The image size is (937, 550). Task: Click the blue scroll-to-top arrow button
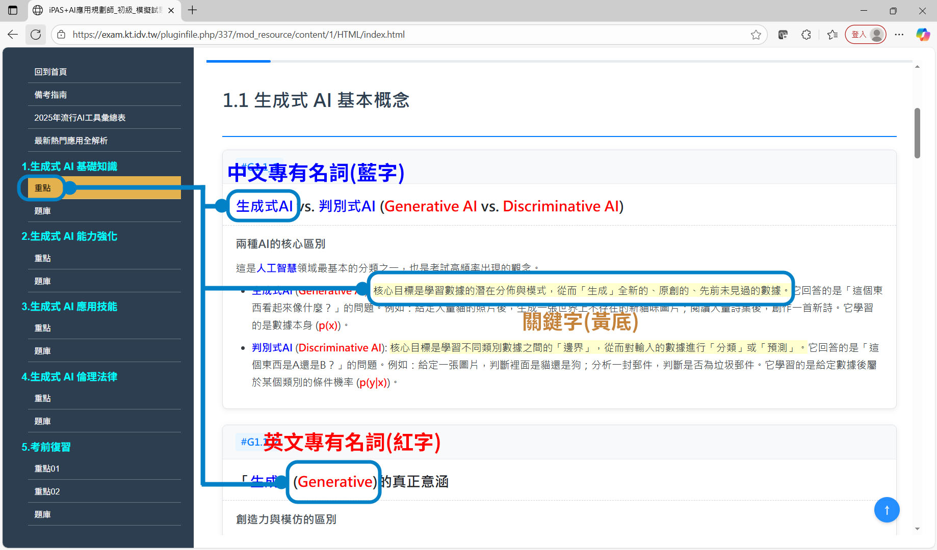[x=887, y=510]
